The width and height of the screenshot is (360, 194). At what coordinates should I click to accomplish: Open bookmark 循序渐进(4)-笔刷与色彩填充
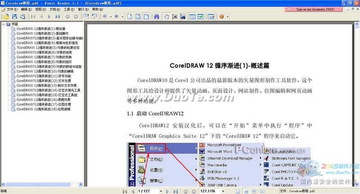tap(47, 43)
